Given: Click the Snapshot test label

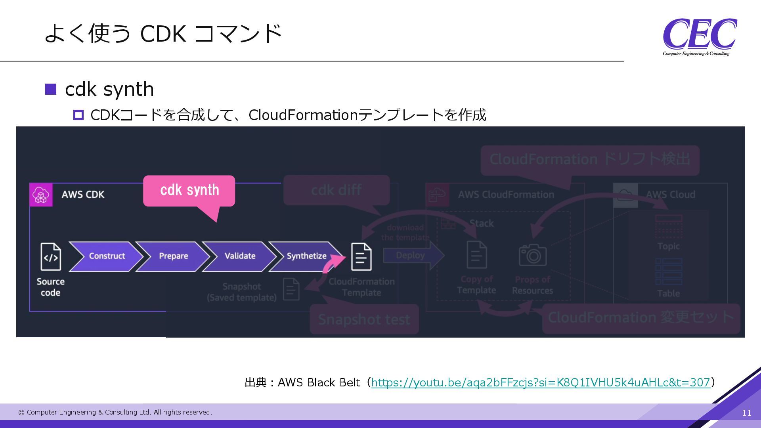Looking at the screenshot, I should 364,319.
